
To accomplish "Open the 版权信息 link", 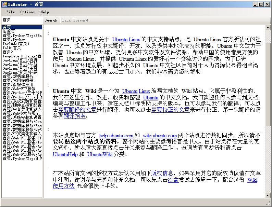I will 162,173.
